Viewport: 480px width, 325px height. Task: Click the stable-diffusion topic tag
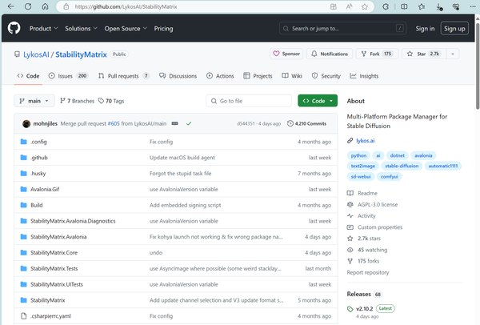tap(402, 166)
